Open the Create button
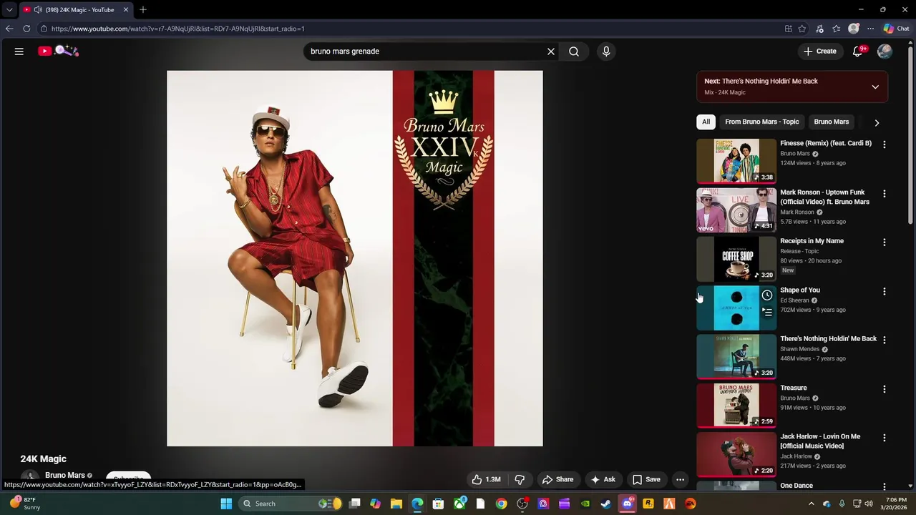The height and width of the screenshot is (515, 916). (820, 51)
